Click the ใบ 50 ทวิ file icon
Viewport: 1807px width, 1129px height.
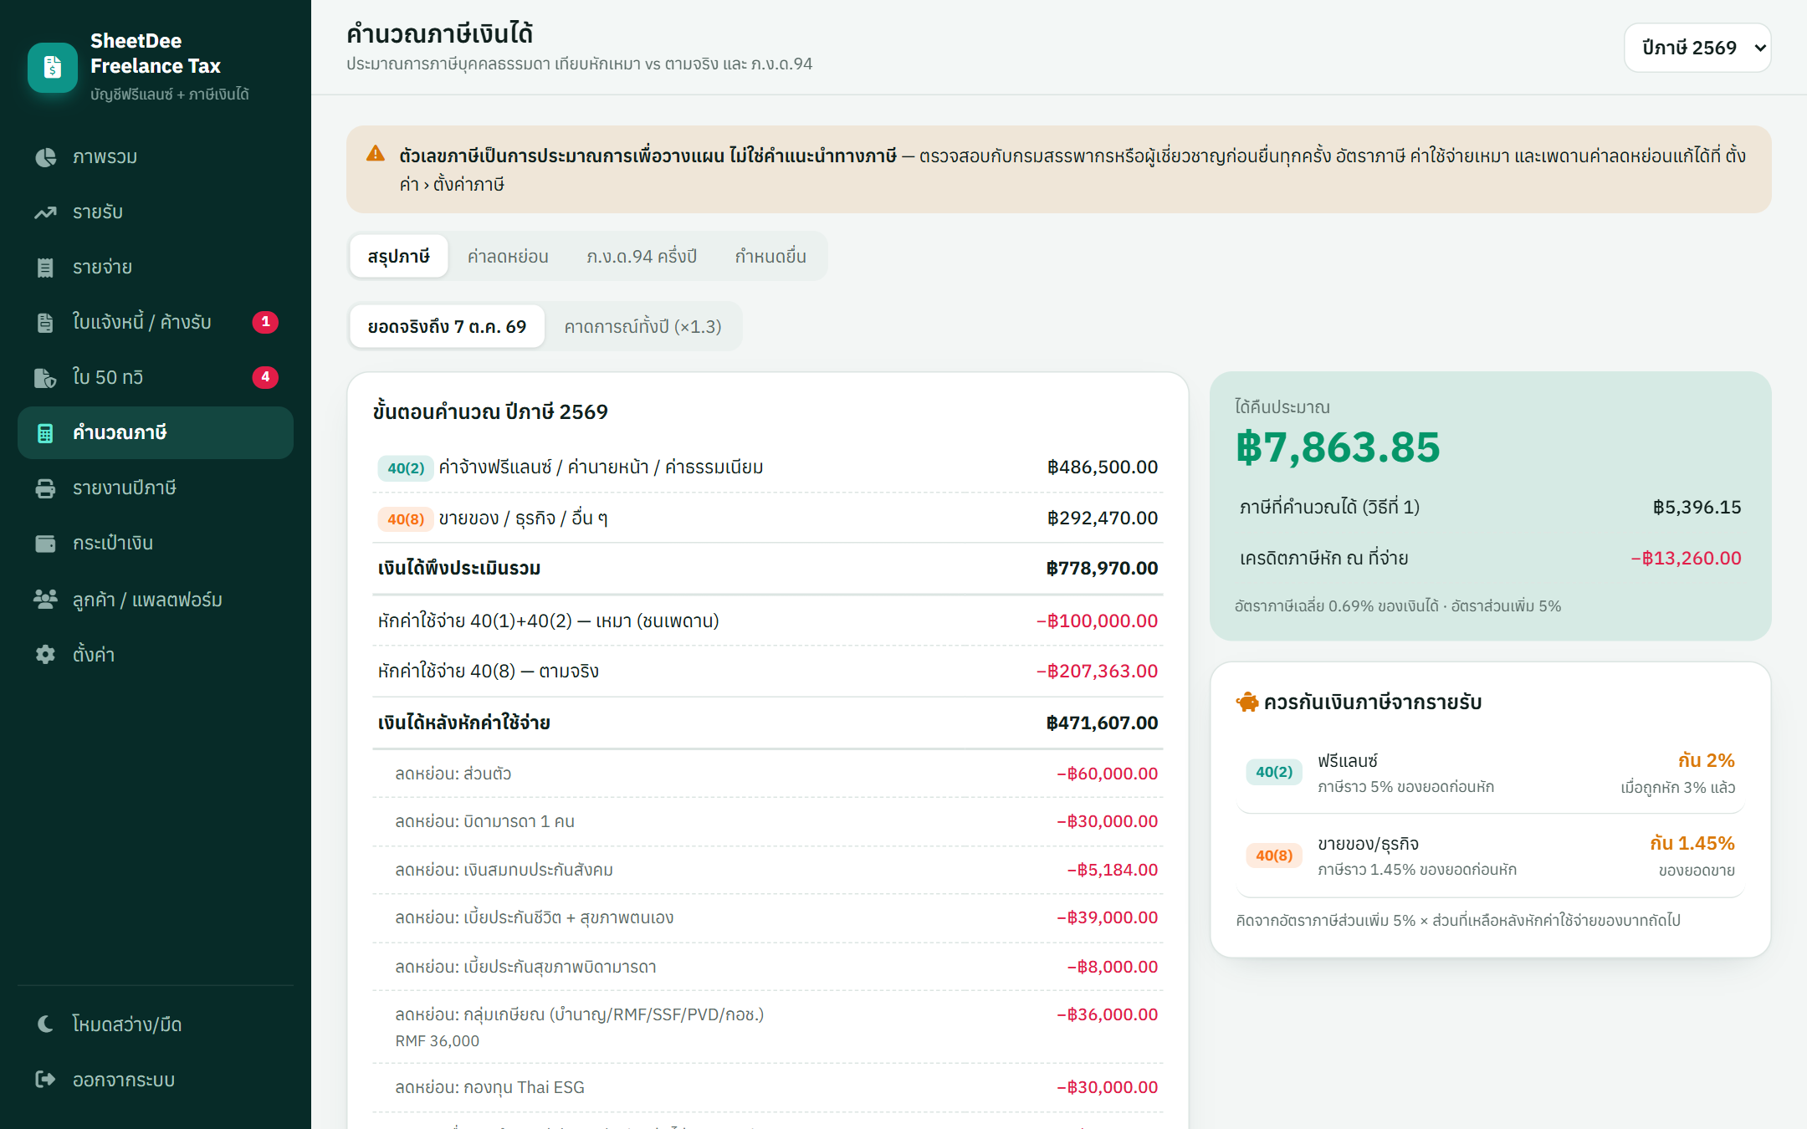[x=45, y=378]
